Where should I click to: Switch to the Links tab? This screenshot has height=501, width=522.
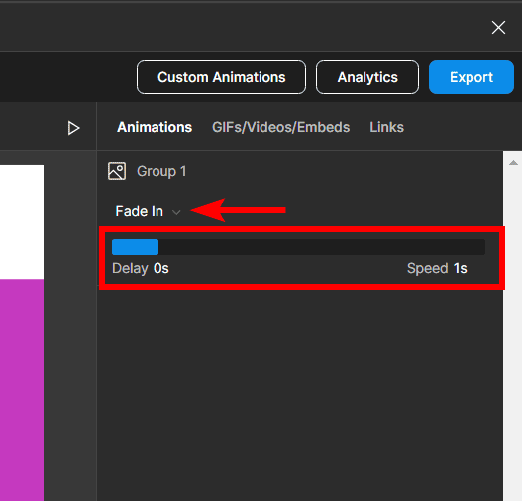pyautogui.click(x=387, y=127)
